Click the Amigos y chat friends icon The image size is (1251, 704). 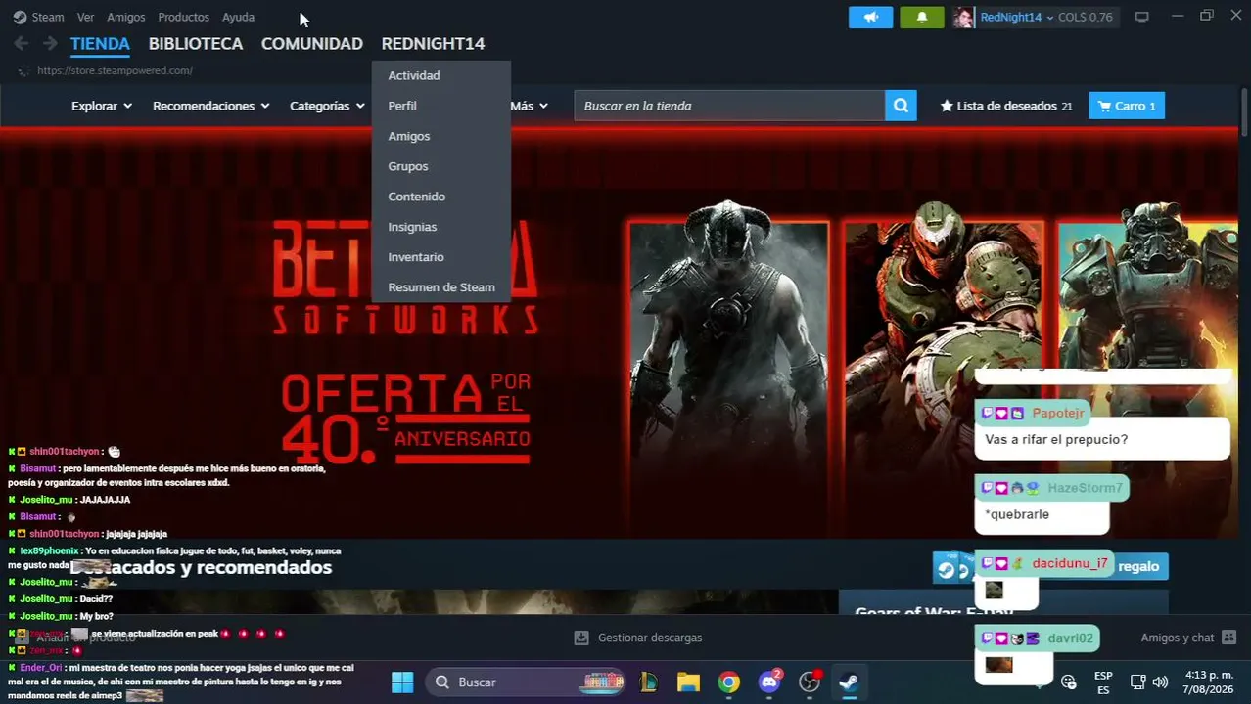[1229, 638]
